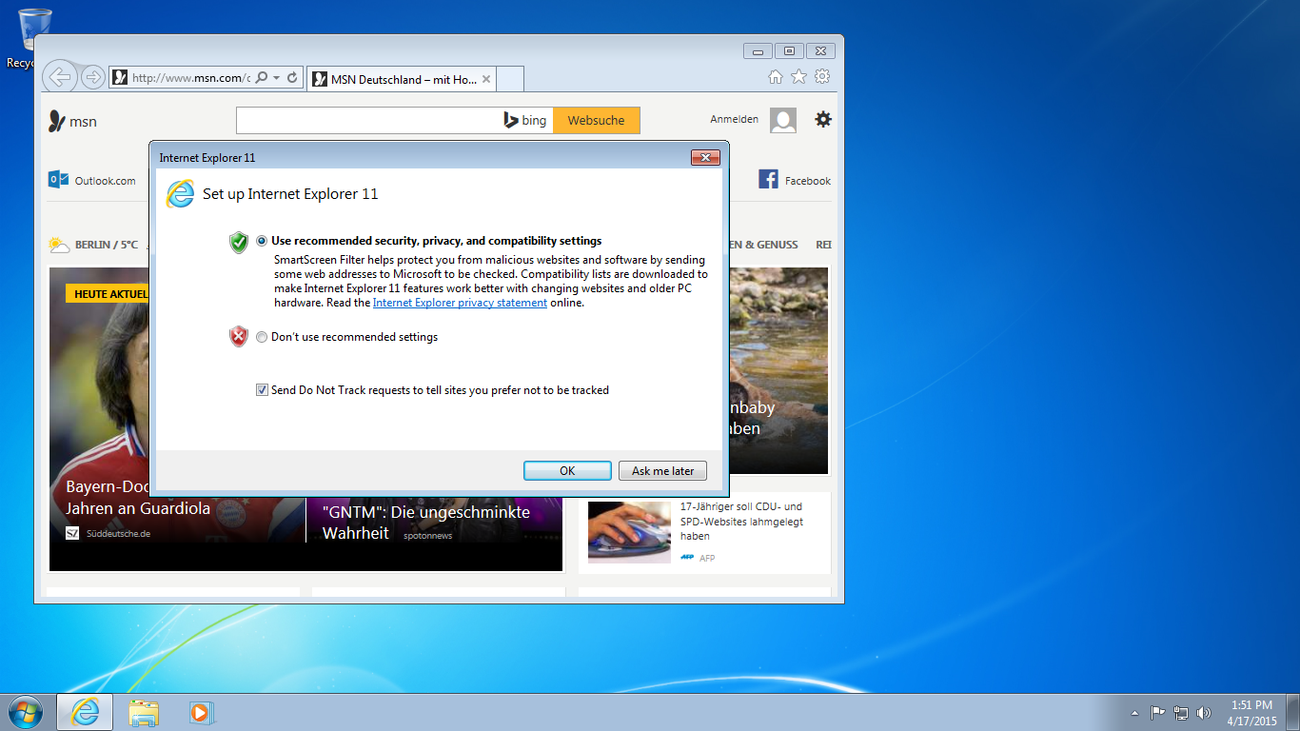Click the network icon in system tray
The height and width of the screenshot is (731, 1300).
tap(1181, 712)
